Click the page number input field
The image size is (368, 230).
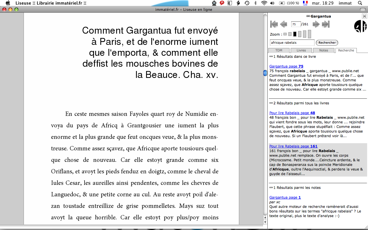tap(296, 24)
